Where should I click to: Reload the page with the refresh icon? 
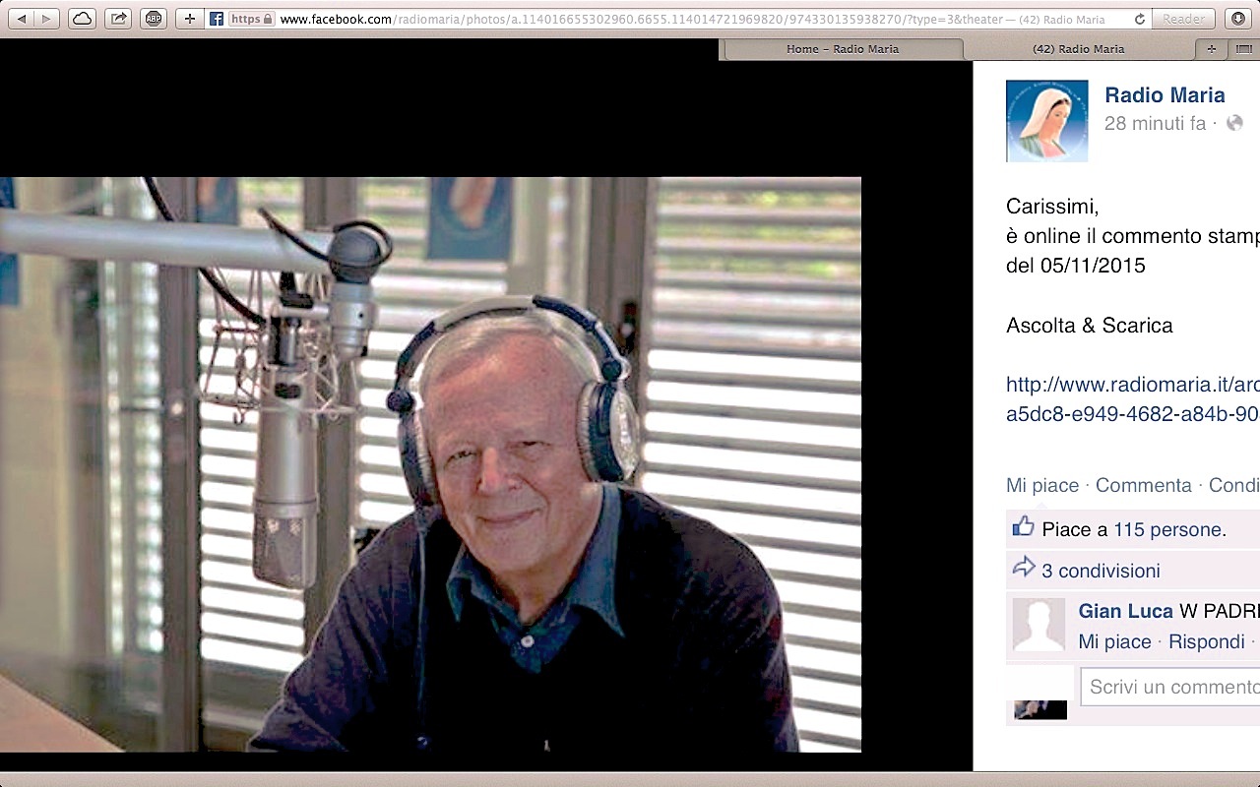coord(1140,19)
